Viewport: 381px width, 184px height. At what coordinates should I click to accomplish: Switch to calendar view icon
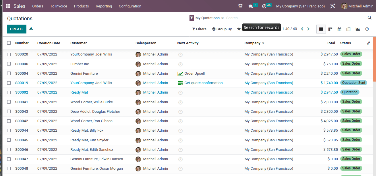pyautogui.click(x=339, y=29)
